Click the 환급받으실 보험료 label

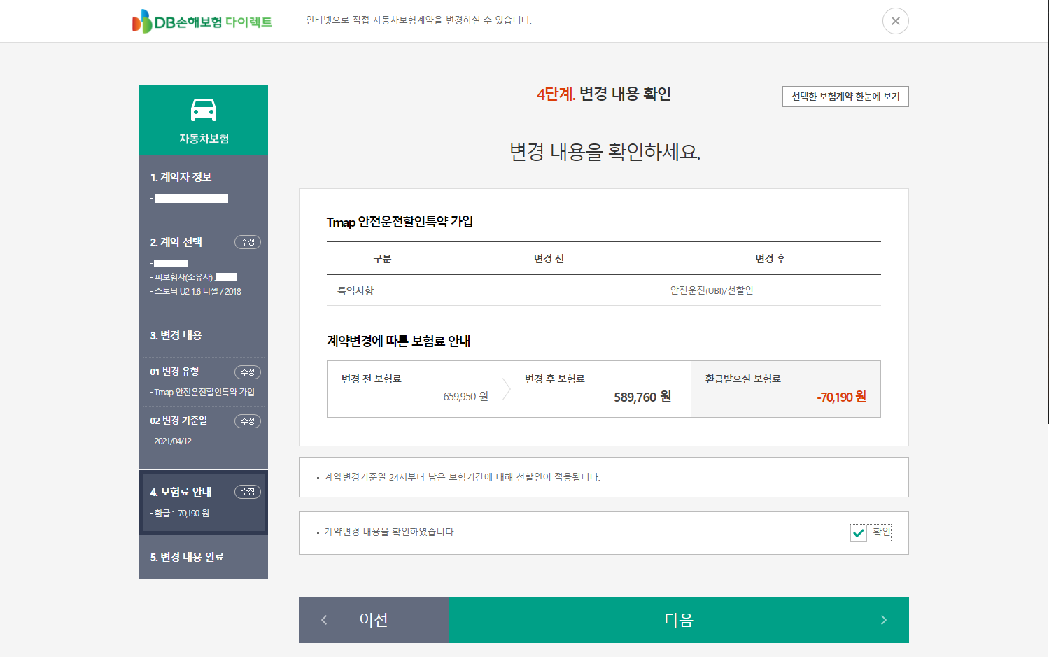742,379
